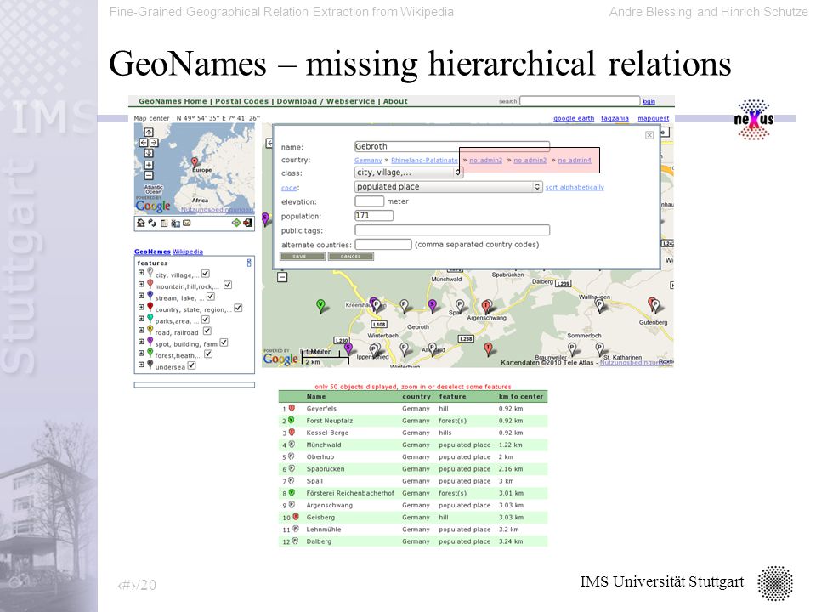Image resolution: width=816 pixels, height=612 pixels.
Task: Click the sort alphabetically link
Action: pyautogui.click(x=575, y=187)
